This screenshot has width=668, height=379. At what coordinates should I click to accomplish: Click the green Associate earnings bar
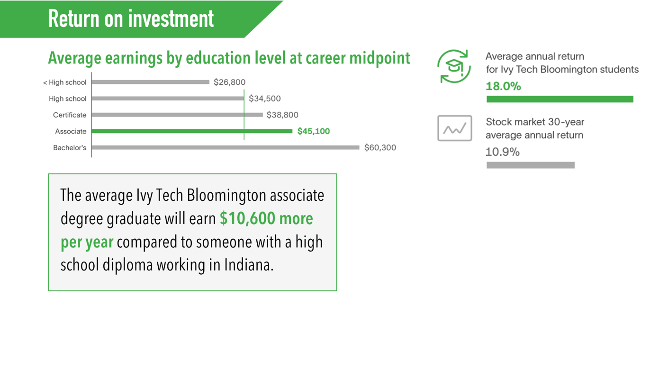pyautogui.click(x=192, y=131)
